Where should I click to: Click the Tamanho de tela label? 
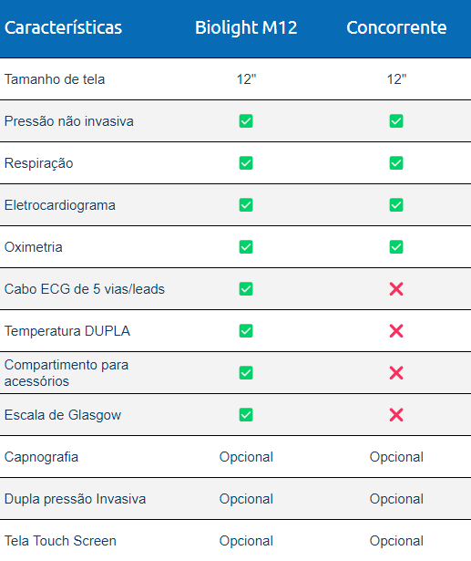55,79
